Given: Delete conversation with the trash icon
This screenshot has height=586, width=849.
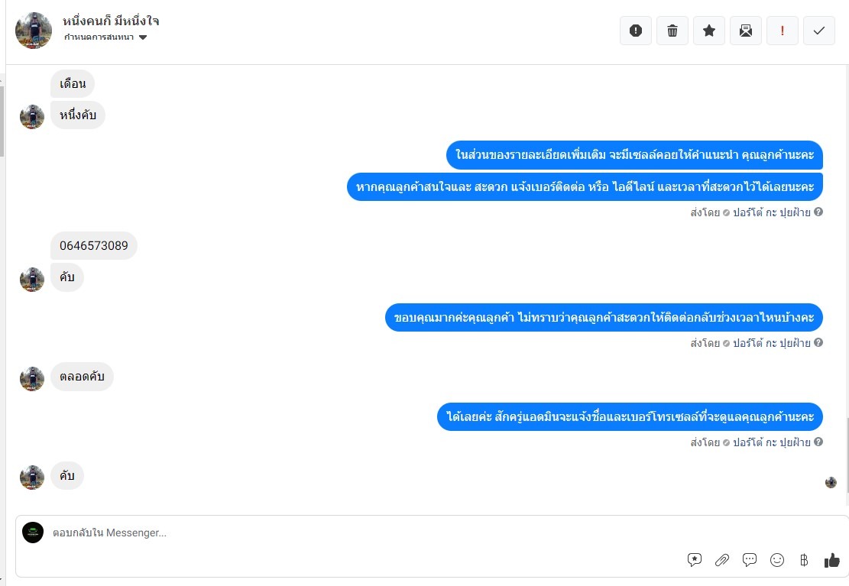Looking at the screenshot, I should (x=672, y=31).
